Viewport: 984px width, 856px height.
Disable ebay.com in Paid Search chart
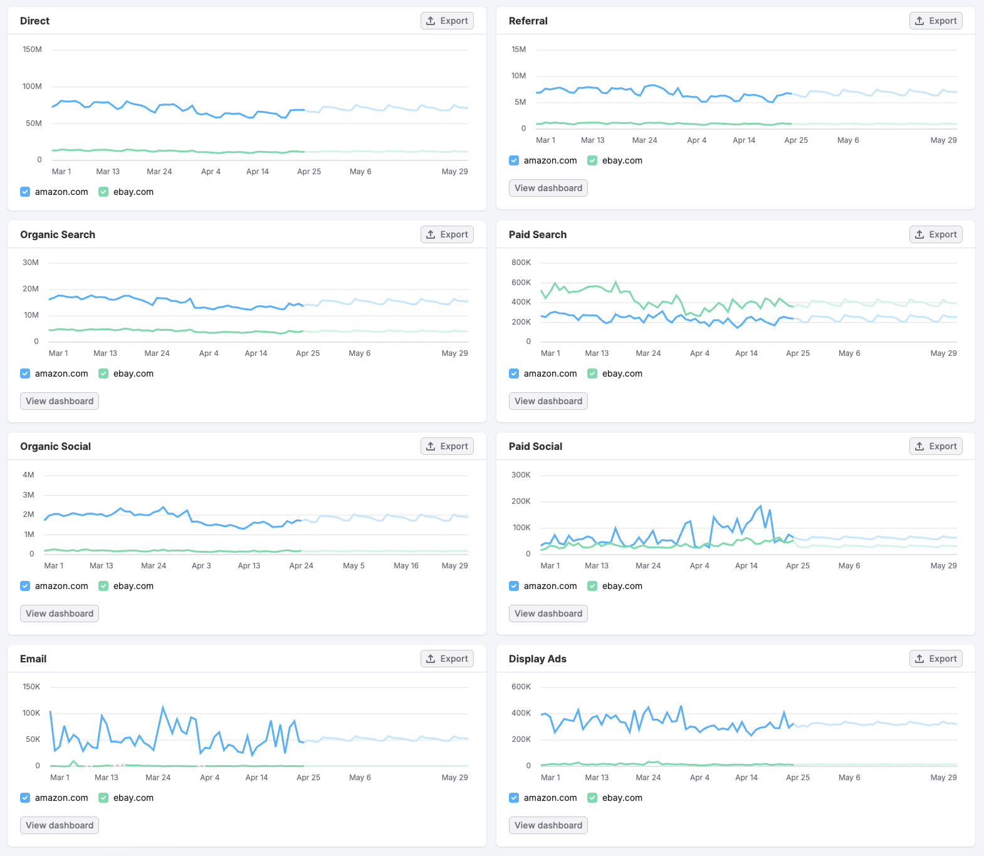[592, 373]
